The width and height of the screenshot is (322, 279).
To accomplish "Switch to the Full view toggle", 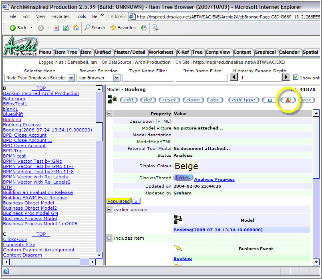I will (x=136, y=201).
